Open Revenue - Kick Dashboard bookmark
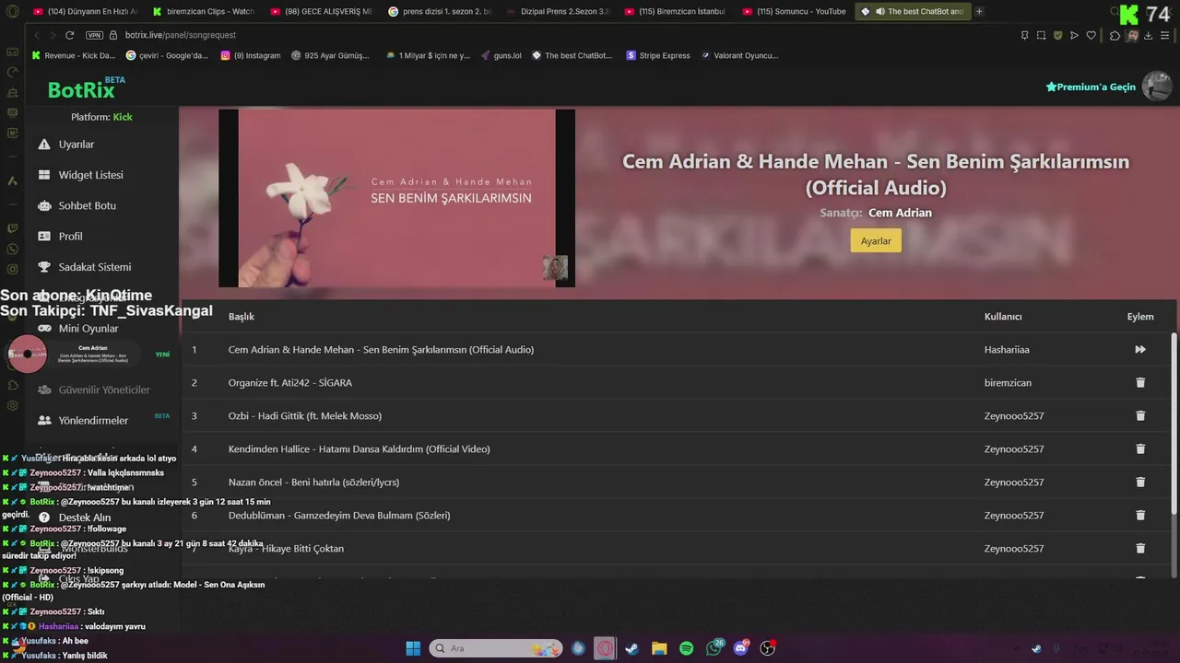The height and width of the screenshot is (663, 1180). (x=74, y=55)
